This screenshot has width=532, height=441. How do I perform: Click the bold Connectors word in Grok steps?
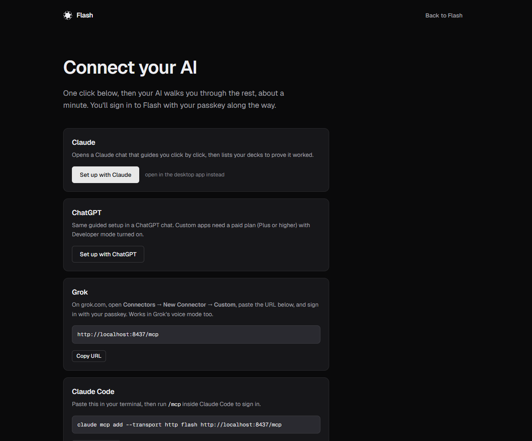139,305
